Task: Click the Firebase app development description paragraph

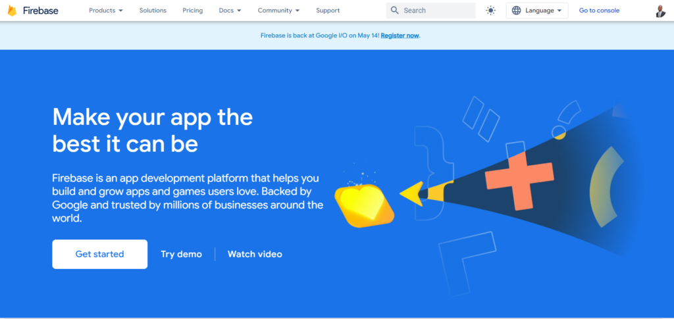Action: [188, 198]
